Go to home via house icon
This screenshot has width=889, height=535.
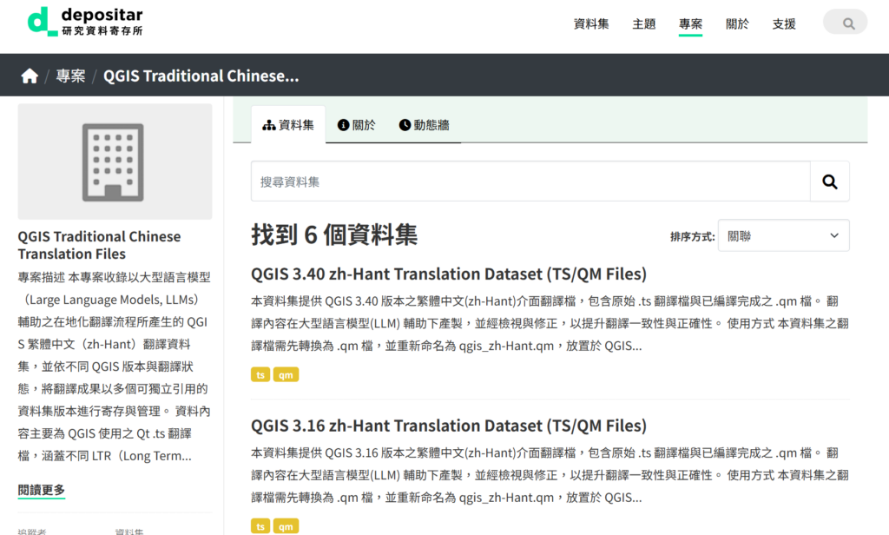click(30, 76)
